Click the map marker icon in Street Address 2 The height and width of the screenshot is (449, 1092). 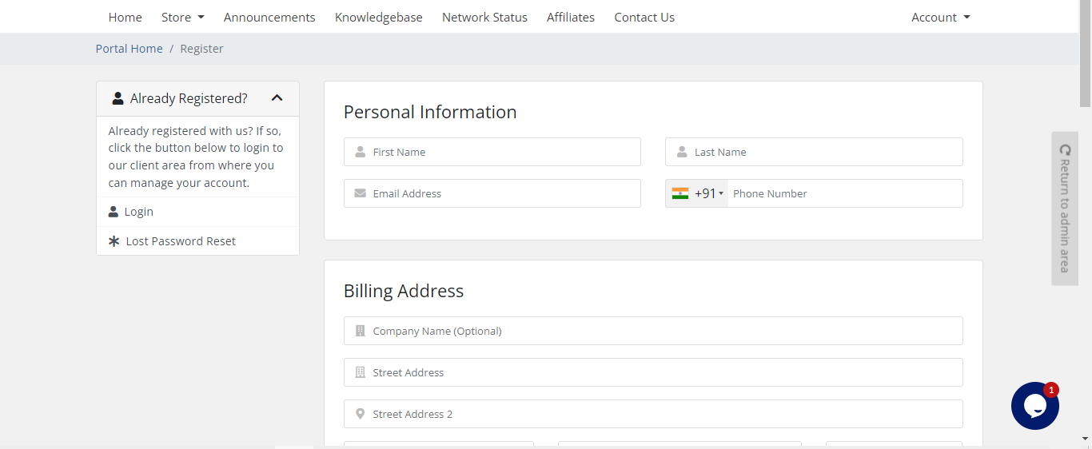click(360, 414)
